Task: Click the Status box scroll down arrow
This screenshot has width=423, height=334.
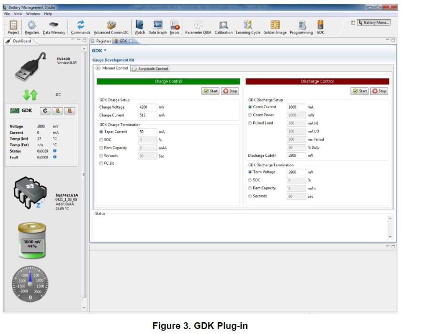Action: pos(390,237)
